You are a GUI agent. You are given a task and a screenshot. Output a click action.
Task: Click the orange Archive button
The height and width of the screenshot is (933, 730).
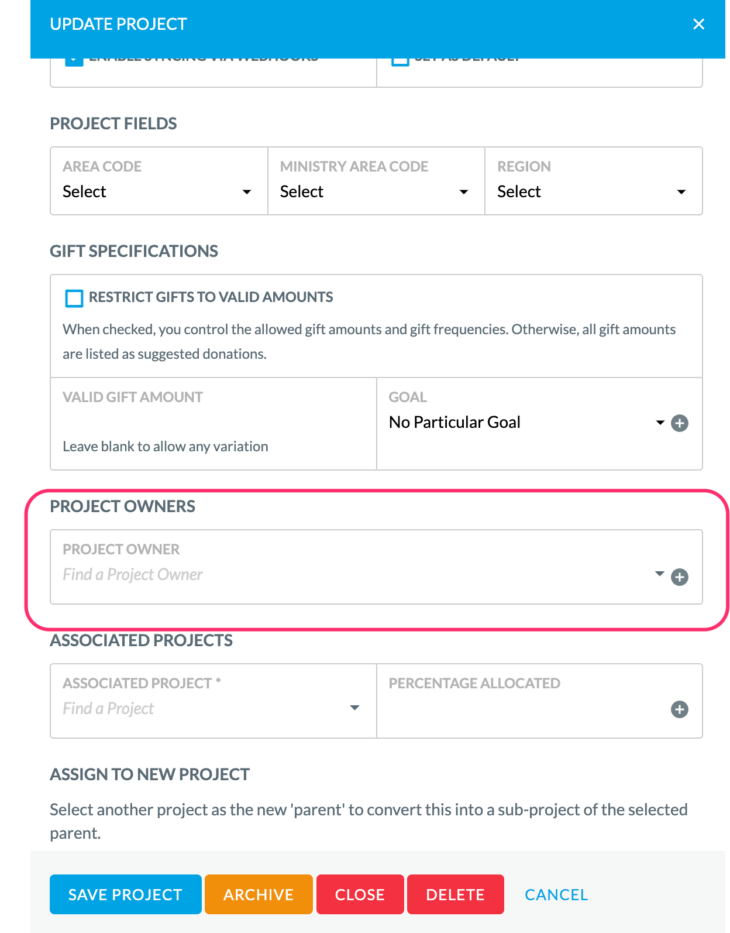coord(259,894)
